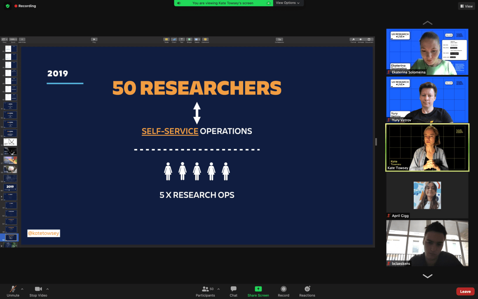Click the Record icon in Zoom toolbar
This screenshot has height=299, width=478.
click(x=284, y=289)
